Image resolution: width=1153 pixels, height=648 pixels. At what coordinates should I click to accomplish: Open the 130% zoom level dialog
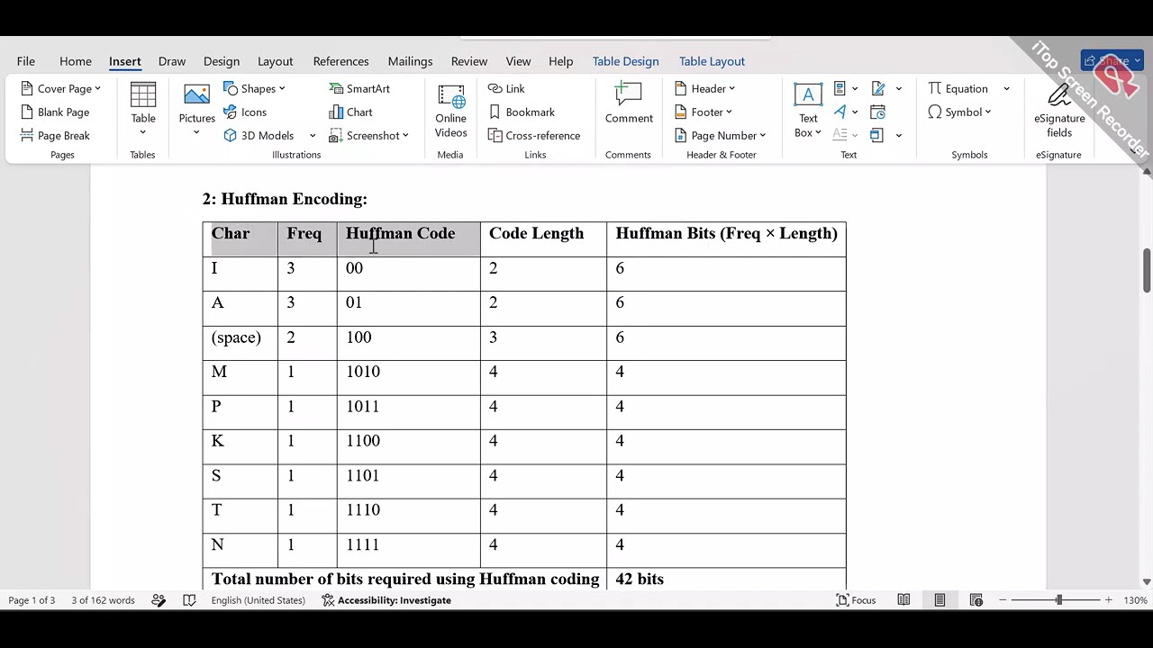(1135, 600)
